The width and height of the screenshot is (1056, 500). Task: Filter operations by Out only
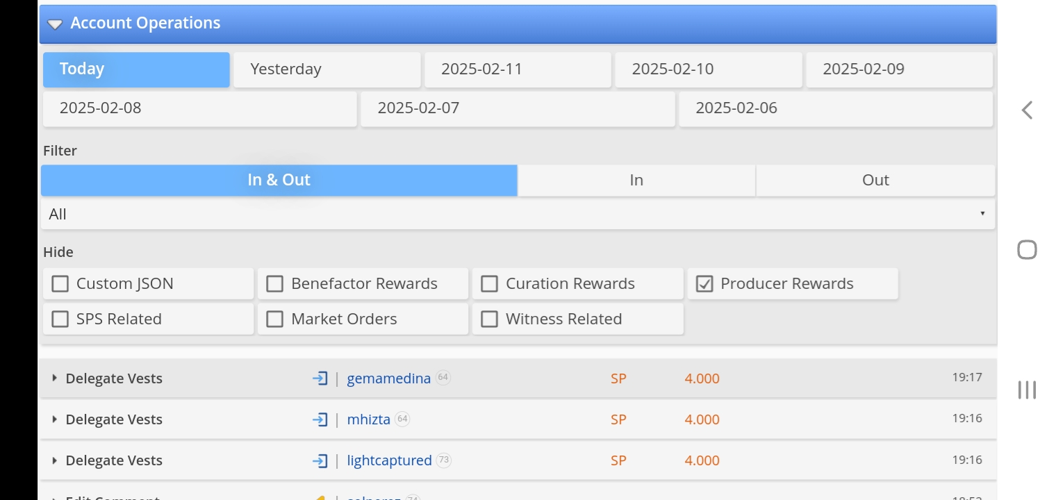(875, 181)
